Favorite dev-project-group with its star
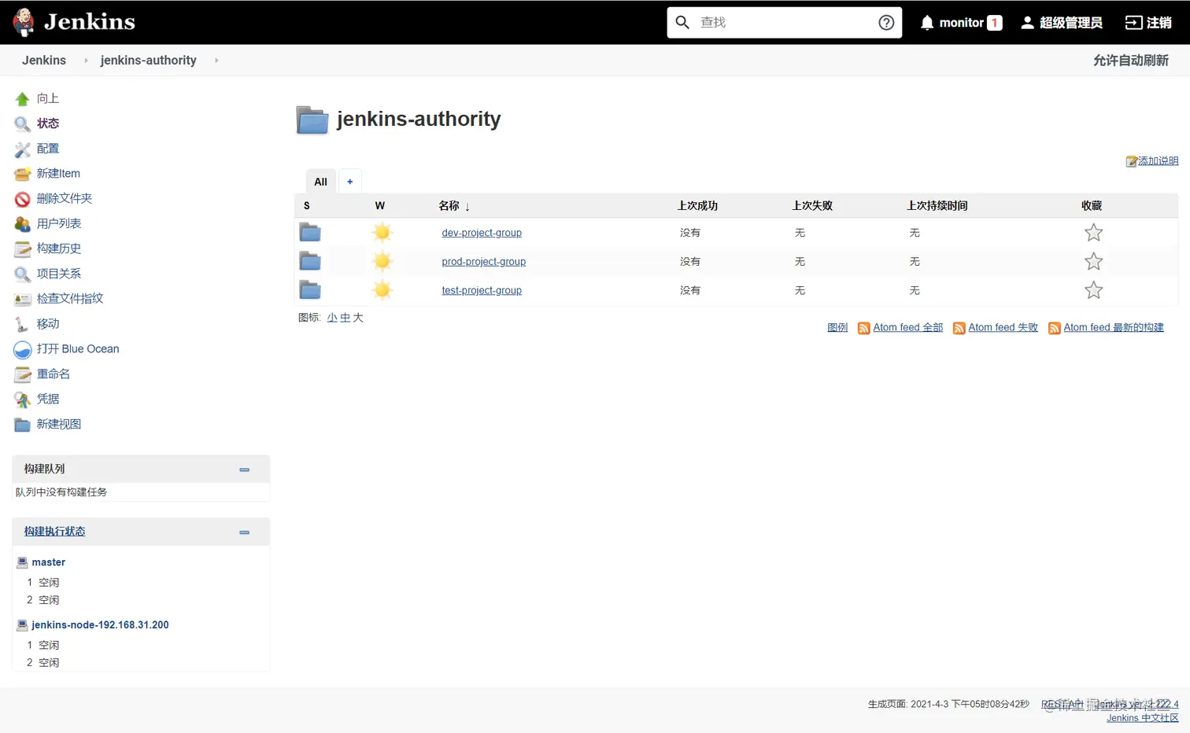This screenshot has width=1190, height=733. pyautogui.click(x=1093, y=232)
